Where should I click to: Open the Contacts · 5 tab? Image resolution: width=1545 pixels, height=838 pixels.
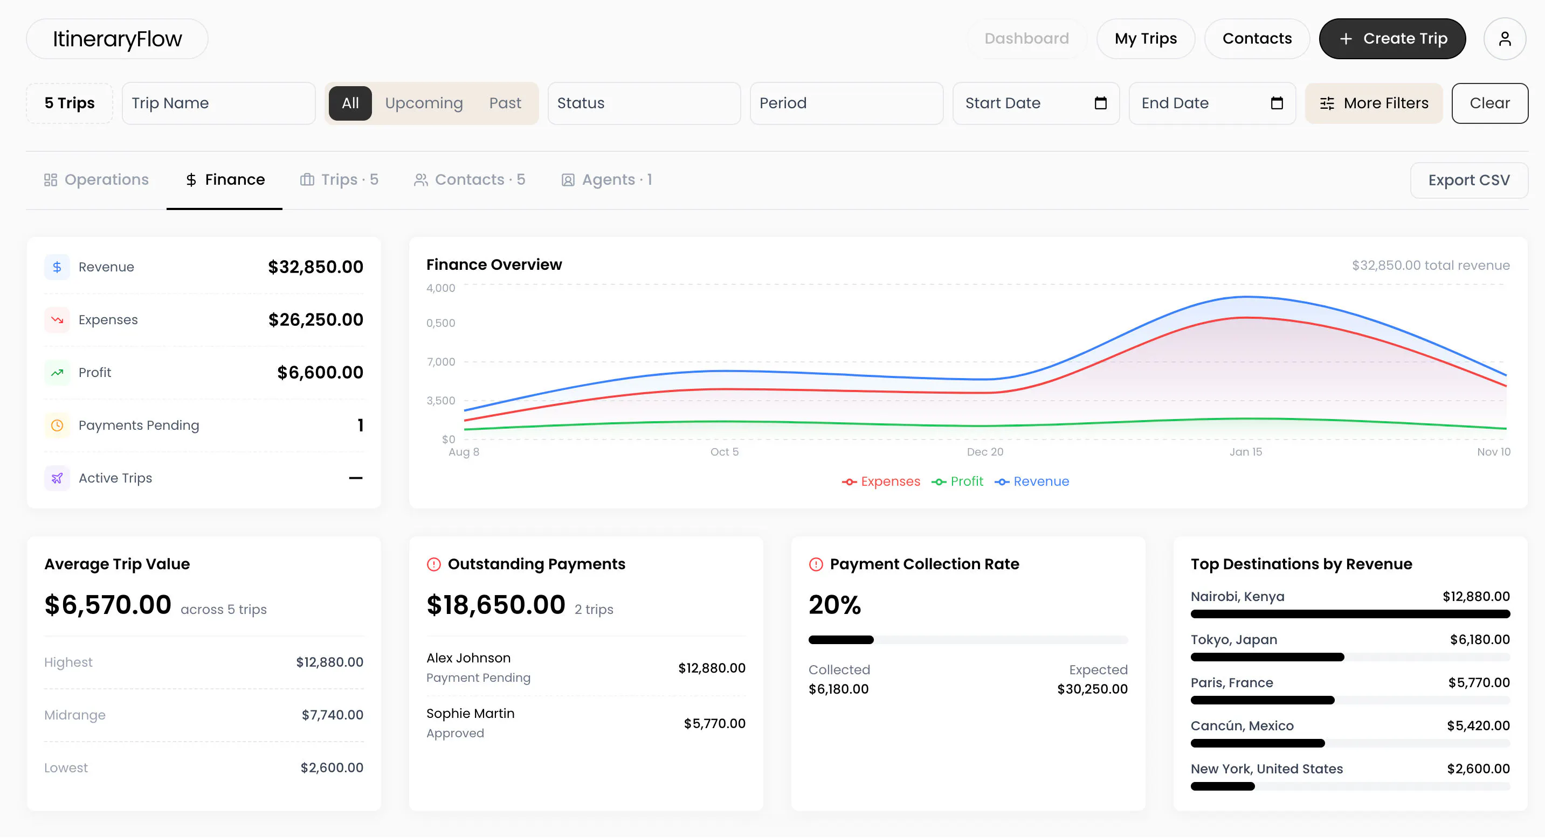pyautogui.click(x=469, y=180)
